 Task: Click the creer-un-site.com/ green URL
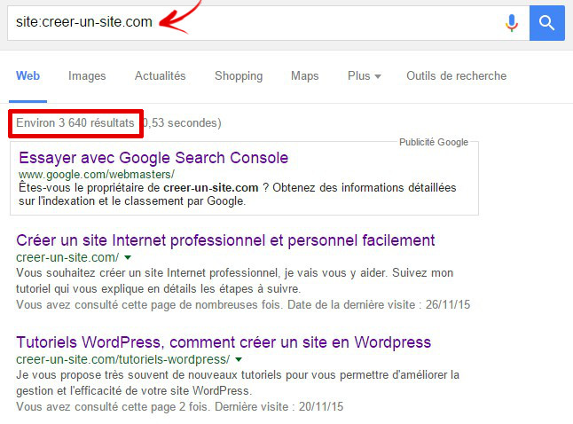click(x=67, y=257)
